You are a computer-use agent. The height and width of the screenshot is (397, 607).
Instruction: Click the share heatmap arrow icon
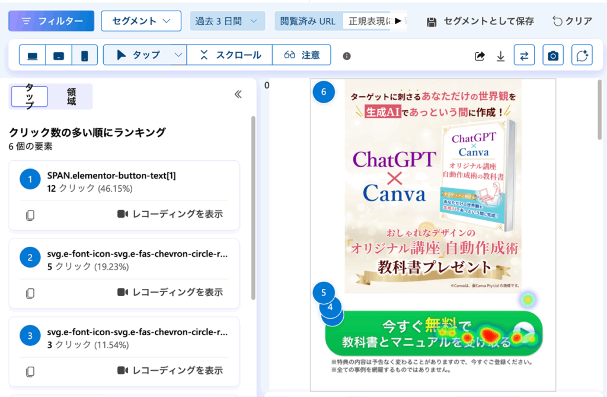(x=480, y=56)
